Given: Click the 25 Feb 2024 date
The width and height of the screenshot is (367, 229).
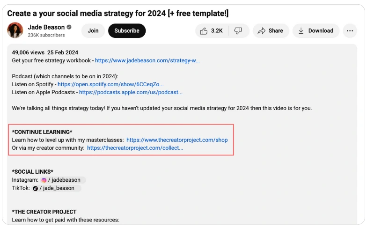Looking at the screenshot, I should 63,52.
